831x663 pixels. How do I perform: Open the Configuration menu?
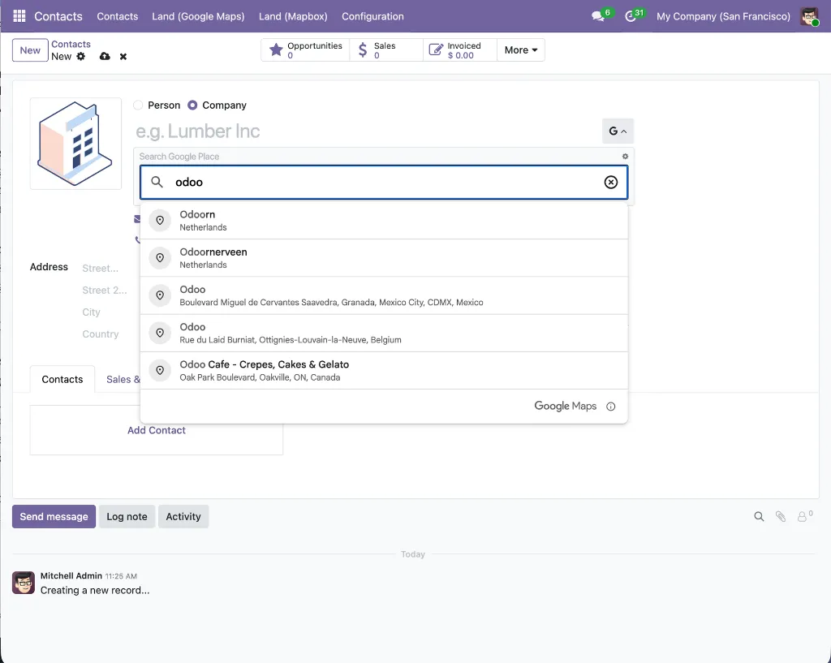pos(372,16)
